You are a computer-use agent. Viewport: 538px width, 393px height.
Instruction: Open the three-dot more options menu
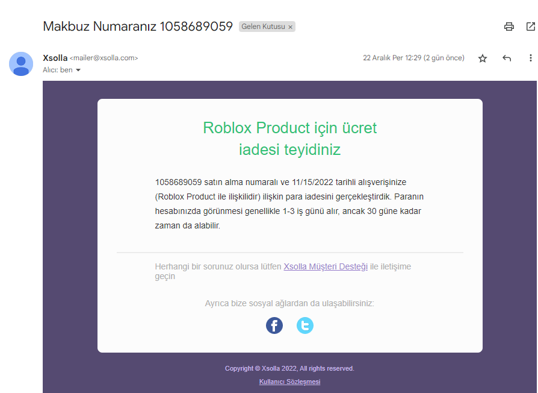(x=530, y=58)
